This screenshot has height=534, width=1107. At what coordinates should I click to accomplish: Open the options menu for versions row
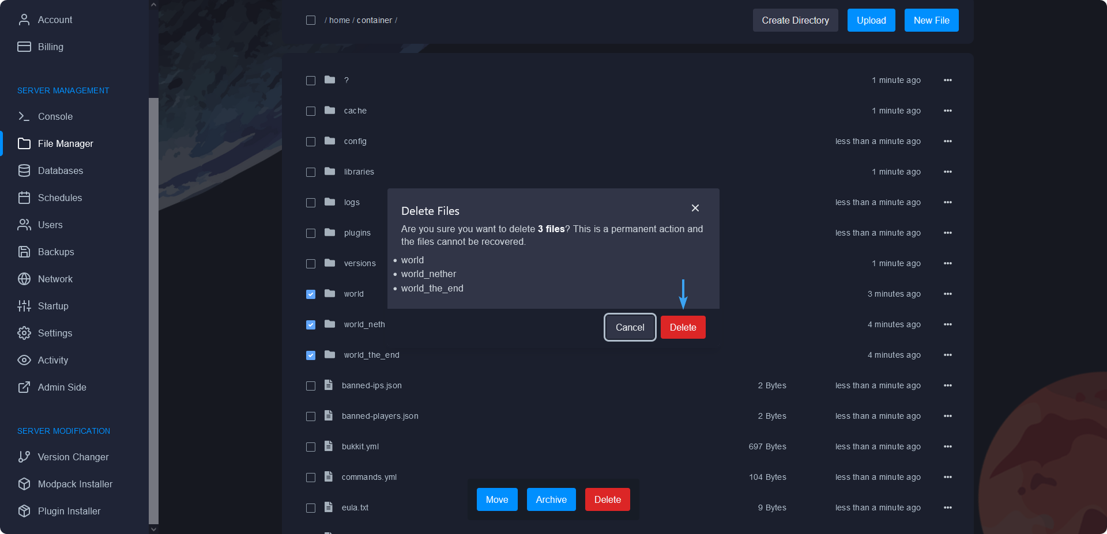coord(948,263)
